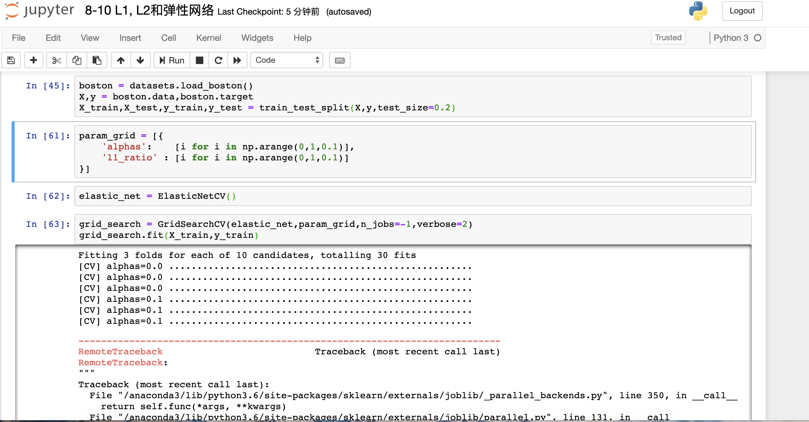This screenshot has height=422, width=809.
Task: Cut selected cells with scissors icon
Action: click(x=56, y=60)
